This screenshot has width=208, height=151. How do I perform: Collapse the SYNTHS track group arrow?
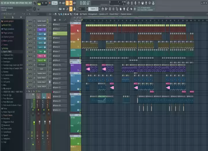click(x=78, y=94)
